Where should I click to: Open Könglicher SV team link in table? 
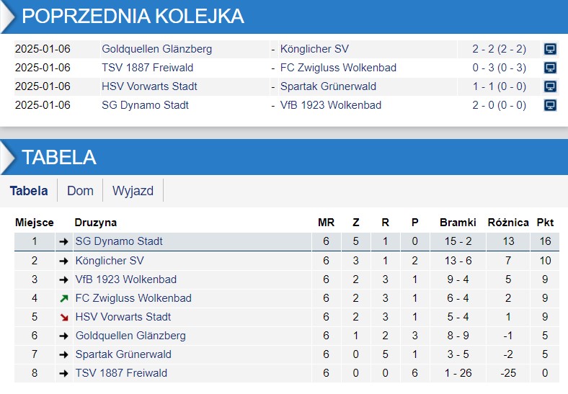[x=110, y=261]
